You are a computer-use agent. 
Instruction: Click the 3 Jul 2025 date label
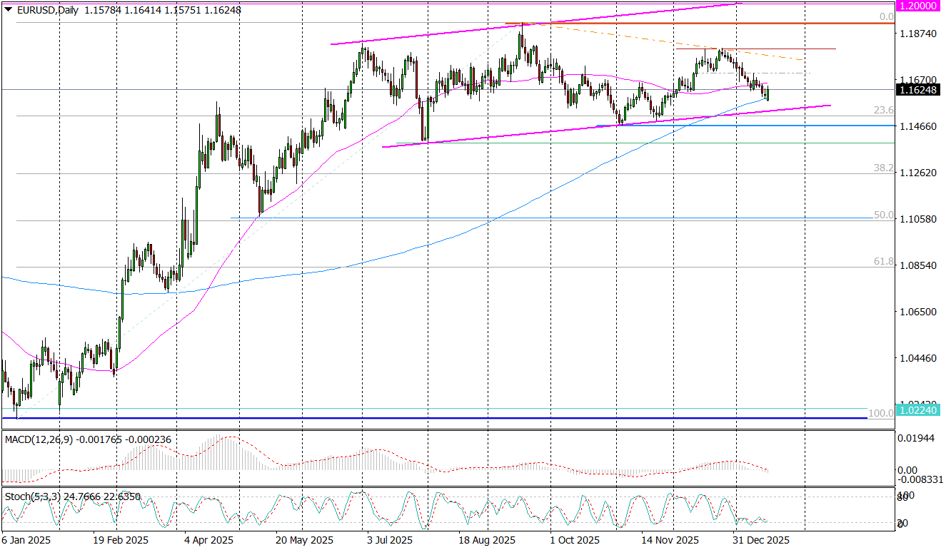click(388, 539)
